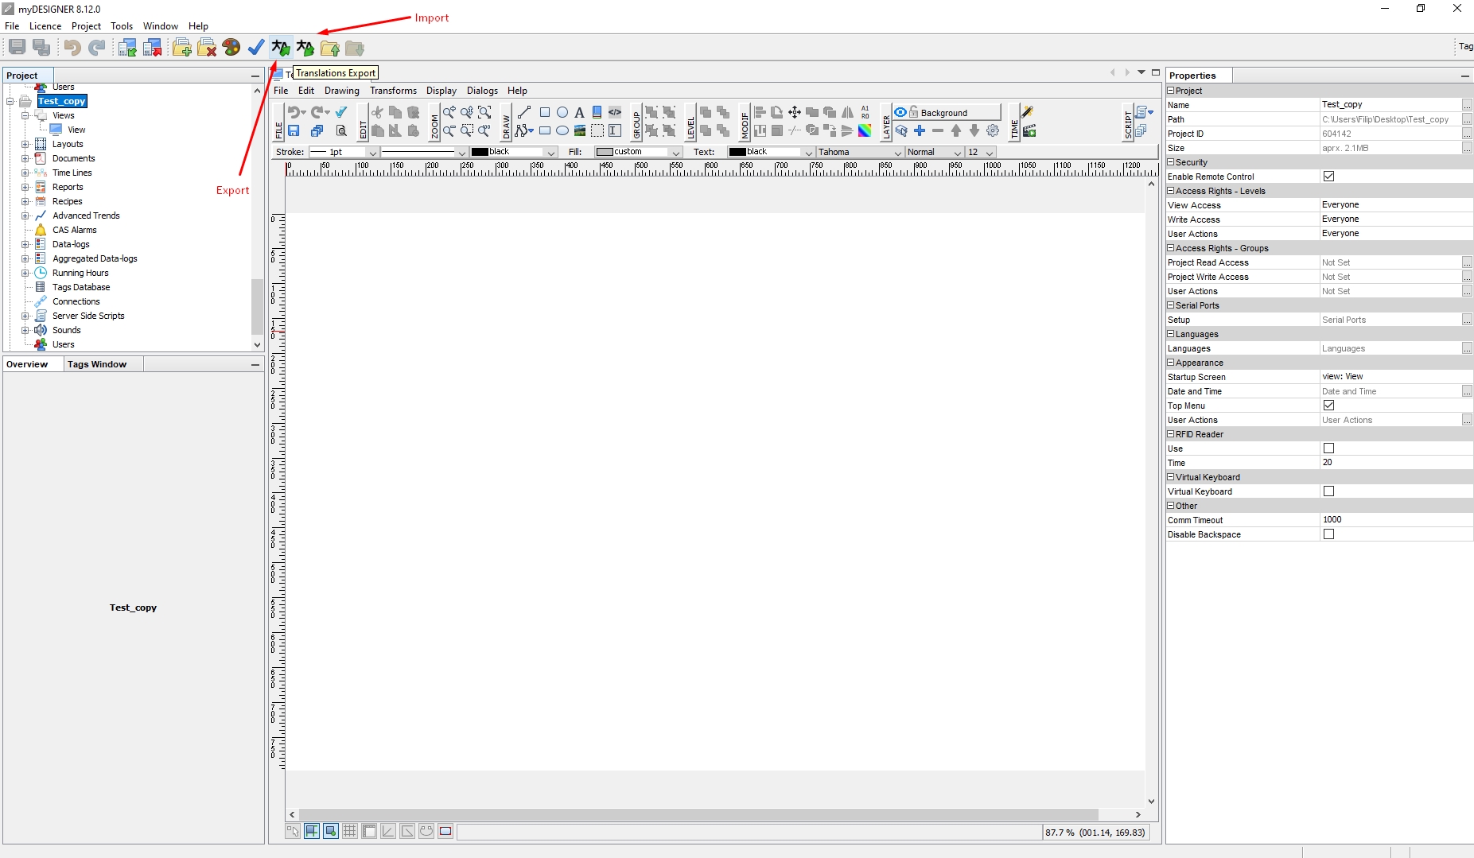Click the remove project folder icon with red X
Viewport: 1474px width, 858px height.
point(207,48)
